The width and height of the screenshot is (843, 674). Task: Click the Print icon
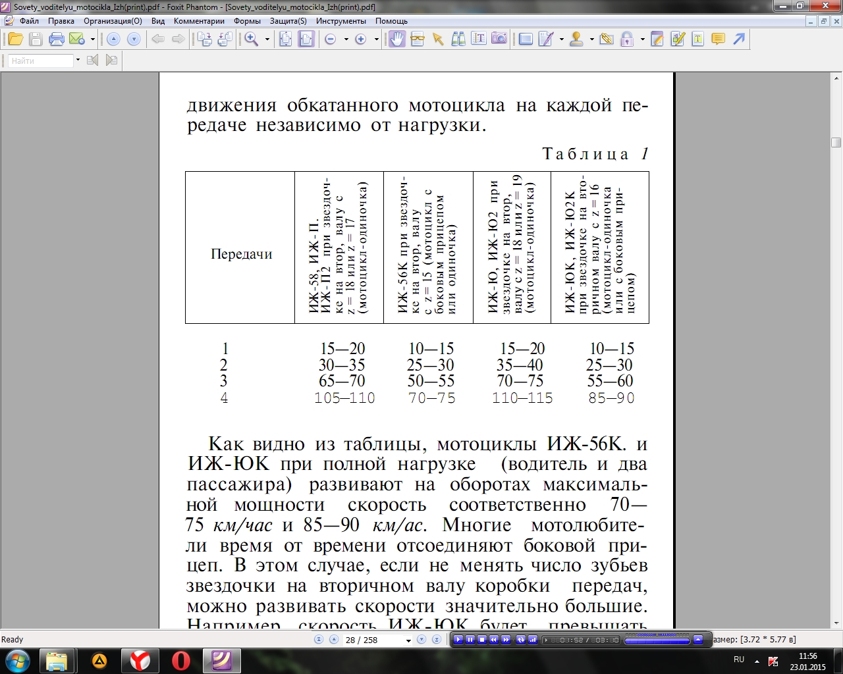tap(57, 39)
